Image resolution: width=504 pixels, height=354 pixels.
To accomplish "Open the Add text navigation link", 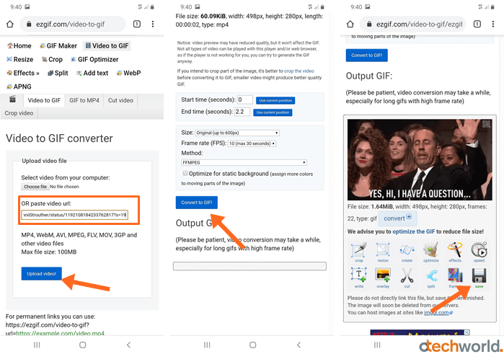I will point(92,73).
